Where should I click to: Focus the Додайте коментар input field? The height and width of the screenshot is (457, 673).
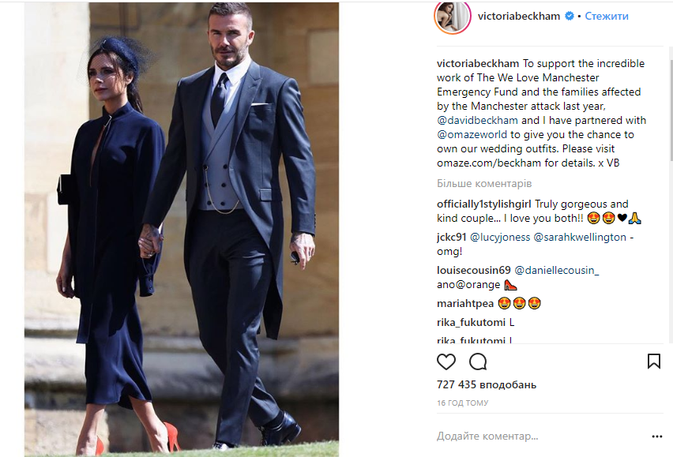(x=541, y=436)
